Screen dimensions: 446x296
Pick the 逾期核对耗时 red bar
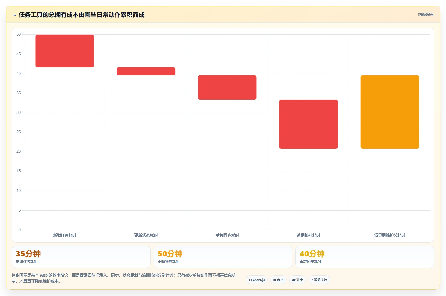pyautogui.click(x=309, y=124)
